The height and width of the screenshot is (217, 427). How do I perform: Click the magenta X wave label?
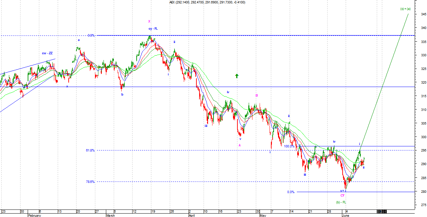tap(149, 21)
